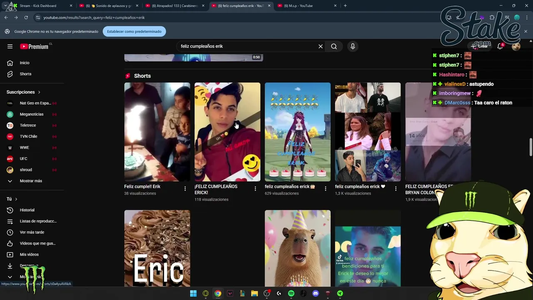Reload the page with the refresh button
This screenshot has height=300, width=533.
point(26,17)
